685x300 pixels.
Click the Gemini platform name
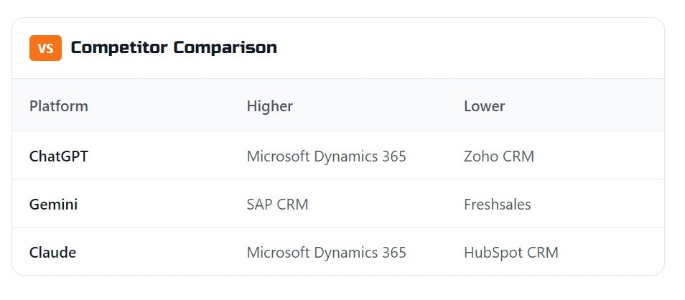[54, 205]
